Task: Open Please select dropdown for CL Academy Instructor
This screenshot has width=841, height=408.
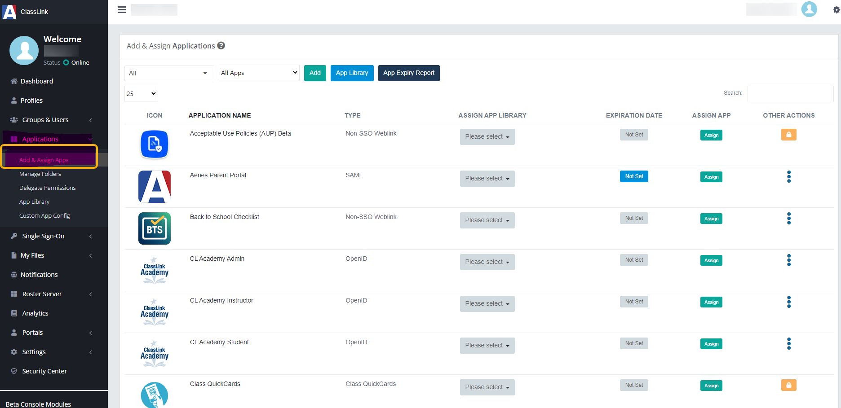Action: 487,304
